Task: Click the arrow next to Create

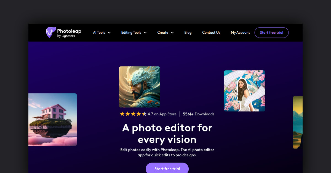Action: [x=172, y=33]
